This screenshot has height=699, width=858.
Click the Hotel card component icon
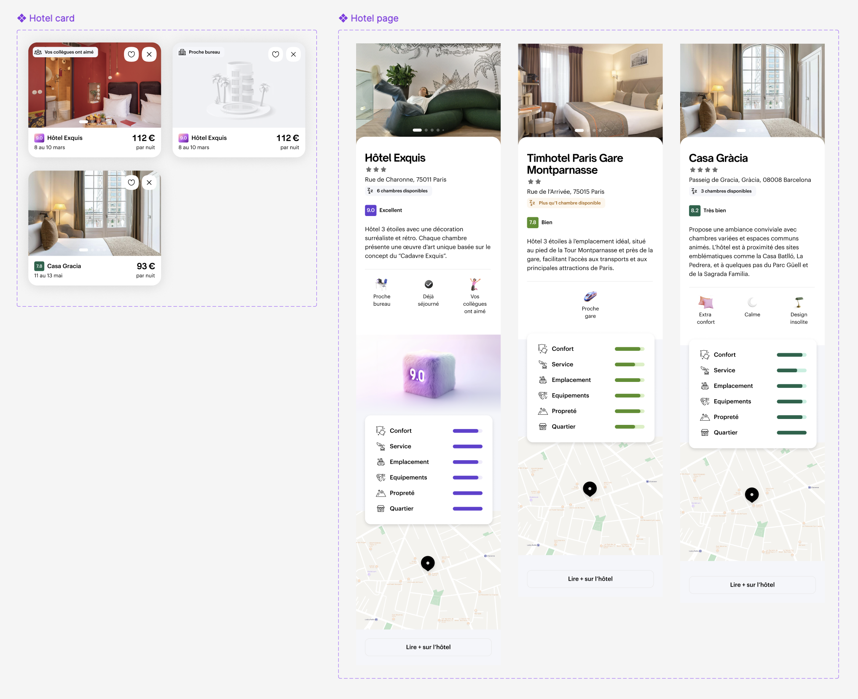22,18
